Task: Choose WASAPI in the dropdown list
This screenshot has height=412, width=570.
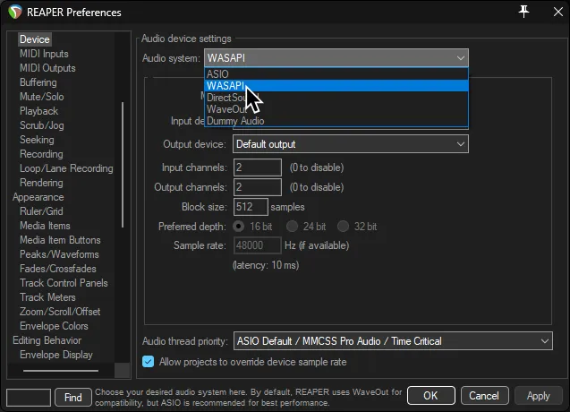Action: pos(336,85)
